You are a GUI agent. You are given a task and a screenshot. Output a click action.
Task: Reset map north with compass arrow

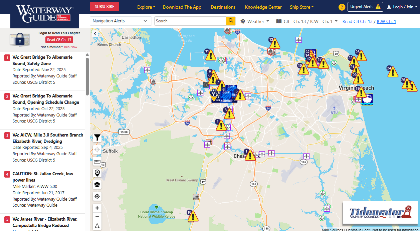coord(97,226)
